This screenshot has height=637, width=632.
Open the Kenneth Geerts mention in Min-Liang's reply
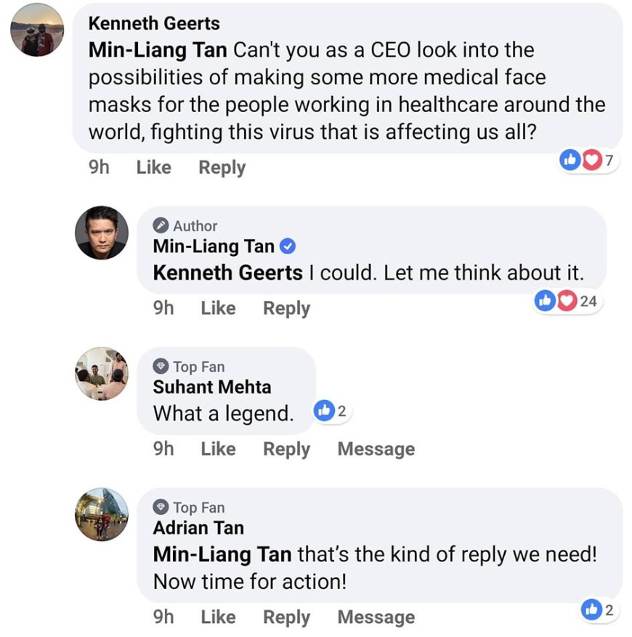(x=227, y=273)
